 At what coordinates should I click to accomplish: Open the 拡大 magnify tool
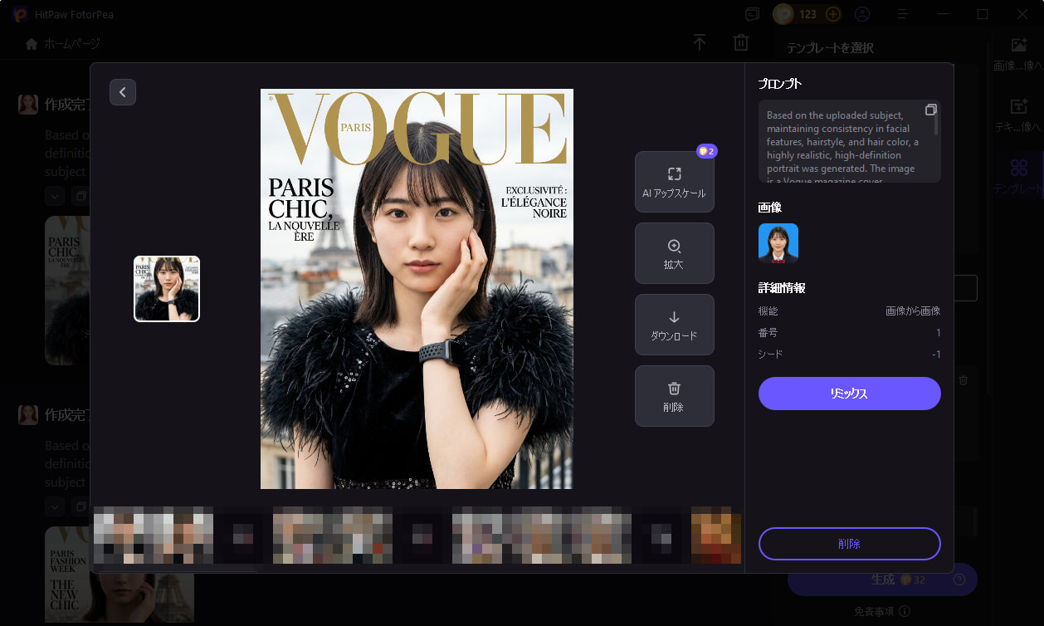pyautogui.click(x=674, y=252)
